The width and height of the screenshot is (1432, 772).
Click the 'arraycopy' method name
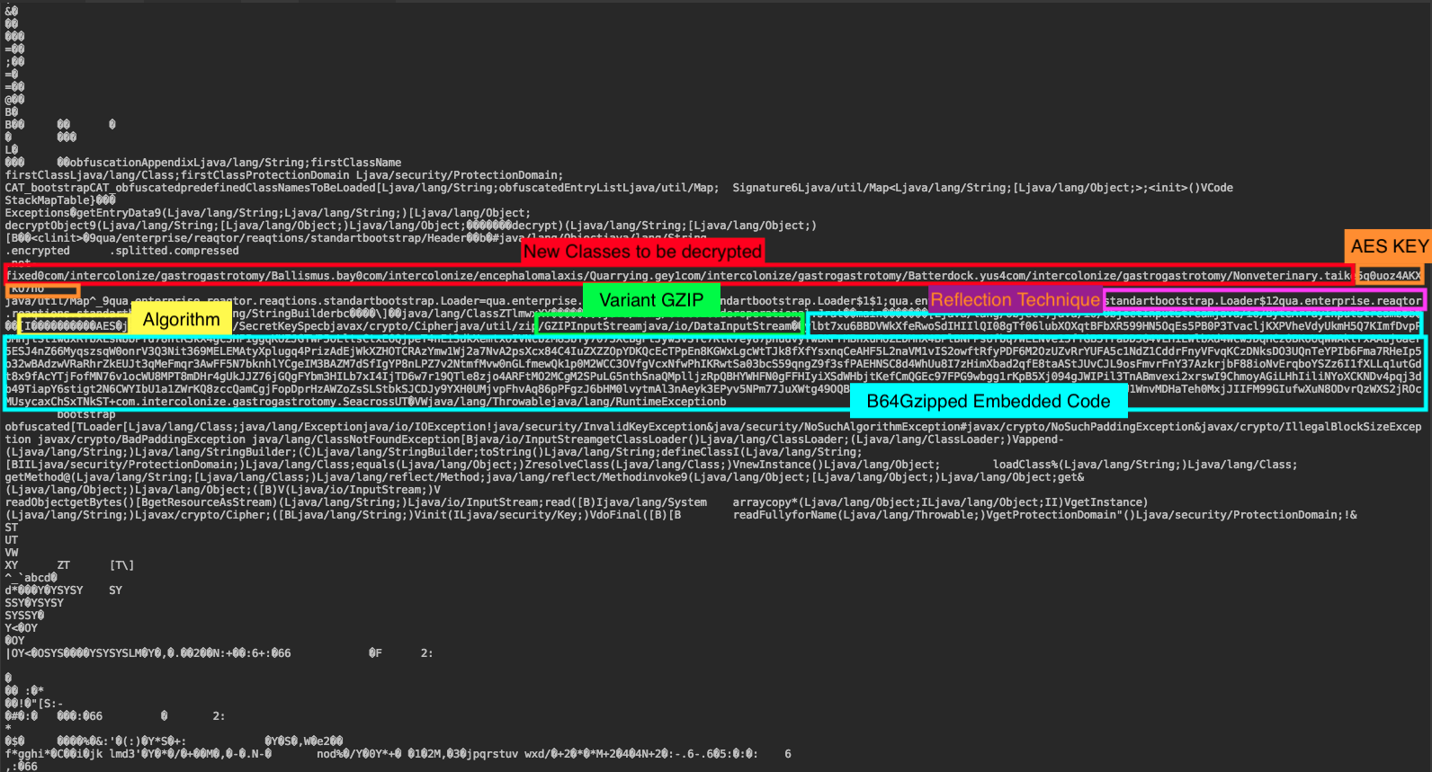pos(762,502)
